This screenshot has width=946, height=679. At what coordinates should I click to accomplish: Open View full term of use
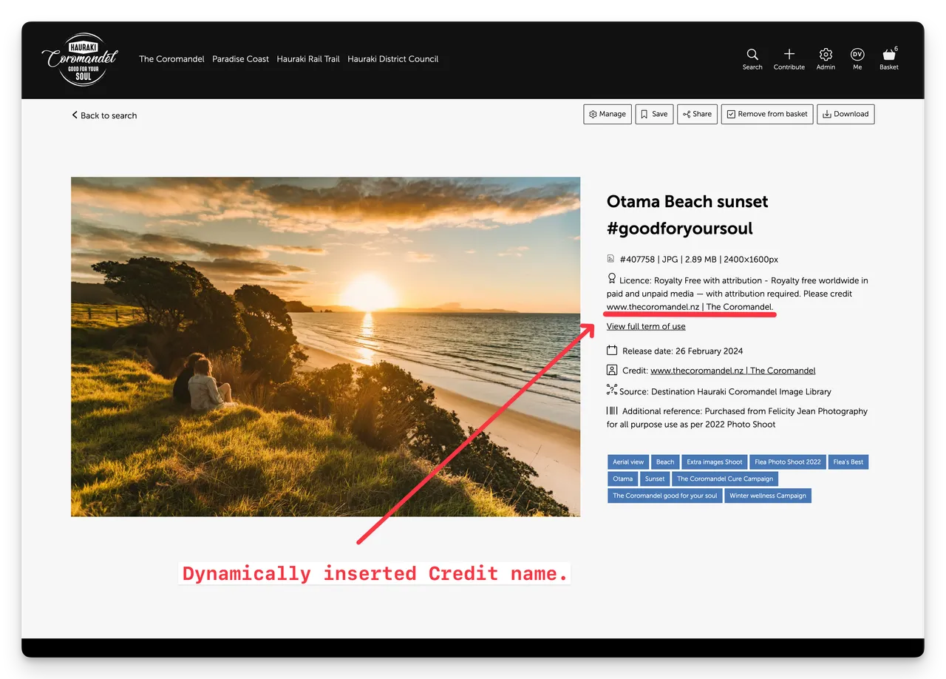[x=646, y=326]
